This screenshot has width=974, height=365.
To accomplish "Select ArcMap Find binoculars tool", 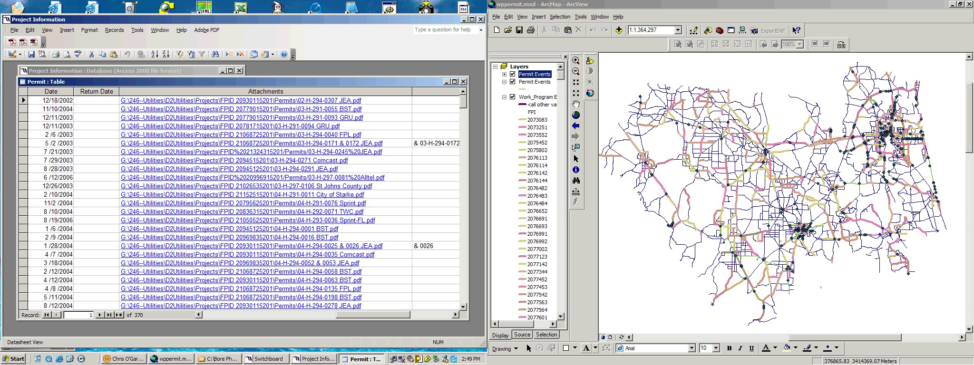I will coord(576,181).
